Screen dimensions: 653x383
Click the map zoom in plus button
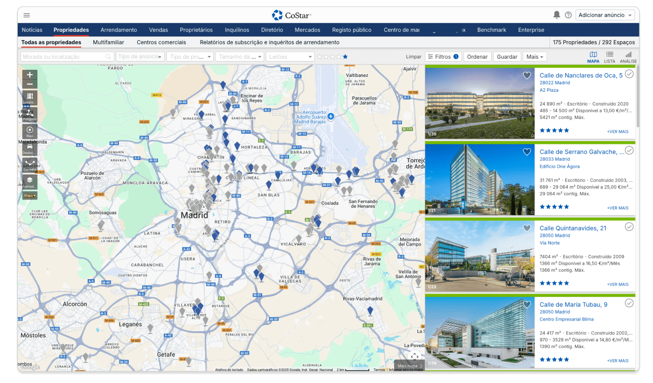pos(30,75)
